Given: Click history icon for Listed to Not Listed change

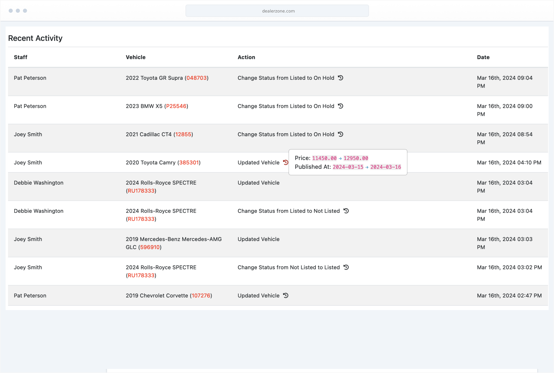Looking at the screenshot, I should [x=346, y=211].
